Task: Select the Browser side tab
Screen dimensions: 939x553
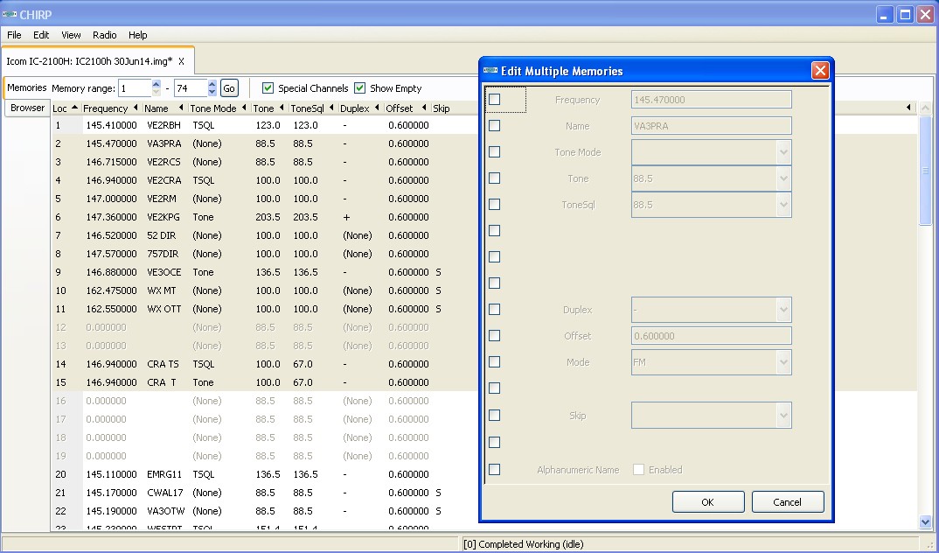Action: click(28, 108)
